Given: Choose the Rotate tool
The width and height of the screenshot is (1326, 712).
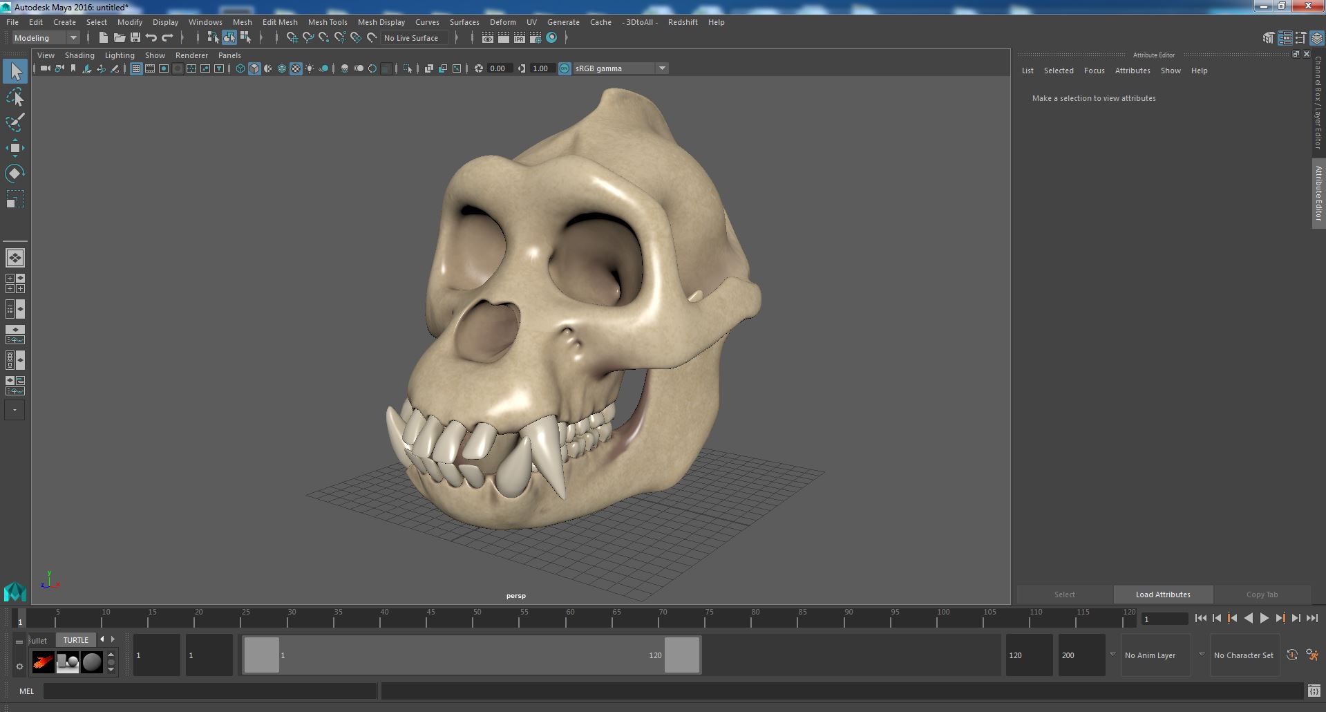Looking at the screenshot, I should [15, 173].
